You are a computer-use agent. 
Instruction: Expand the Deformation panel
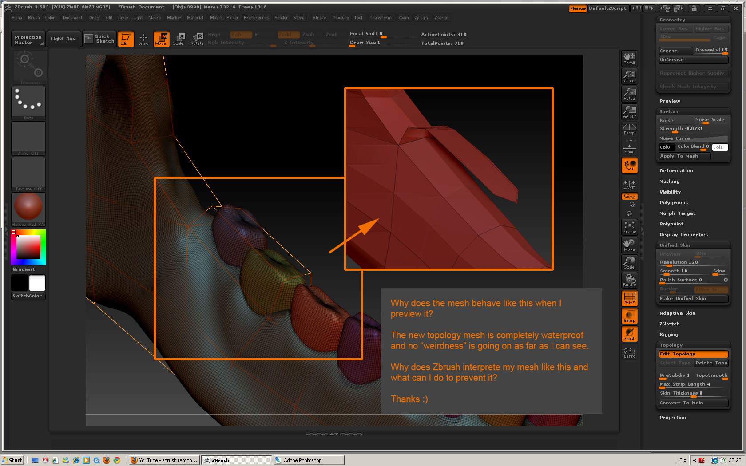676,170
